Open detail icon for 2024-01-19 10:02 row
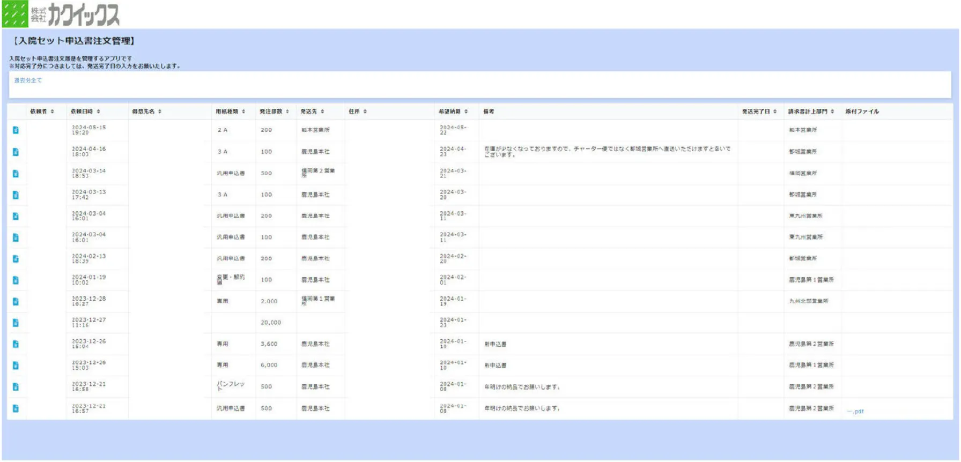This screenshot has height=462, width=961. 16,280
